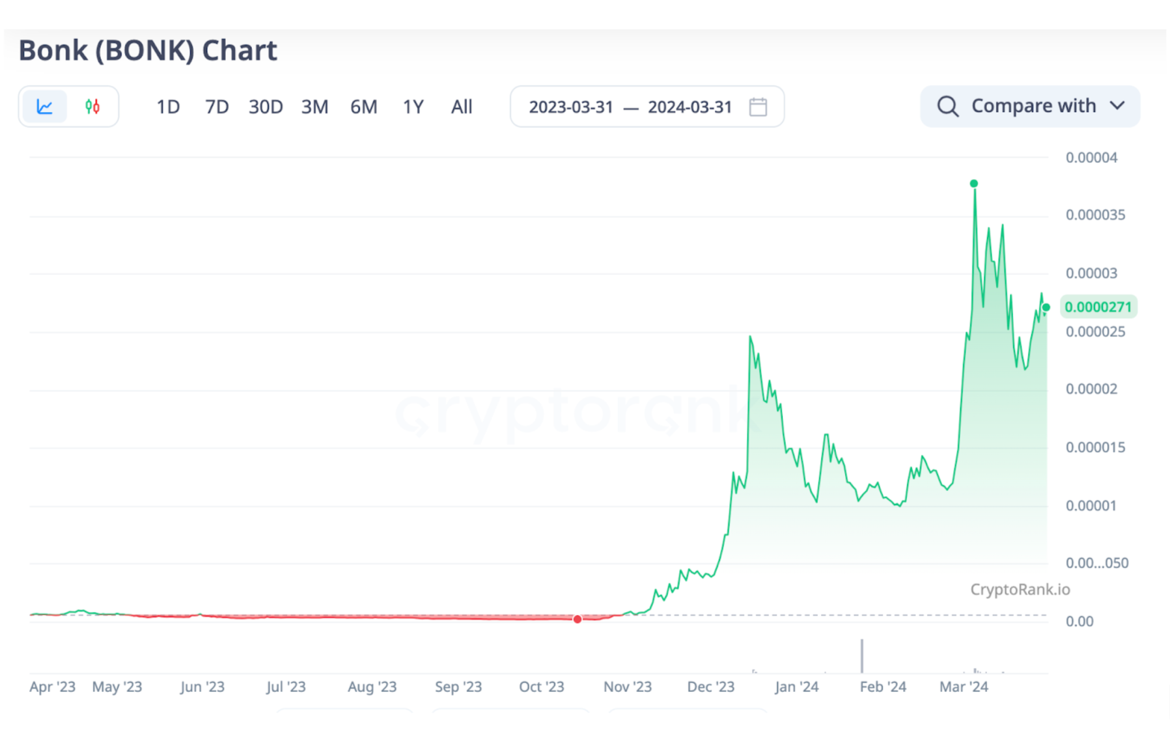
Task: Click the Aug '23 axis label
Action: (372, 687)
